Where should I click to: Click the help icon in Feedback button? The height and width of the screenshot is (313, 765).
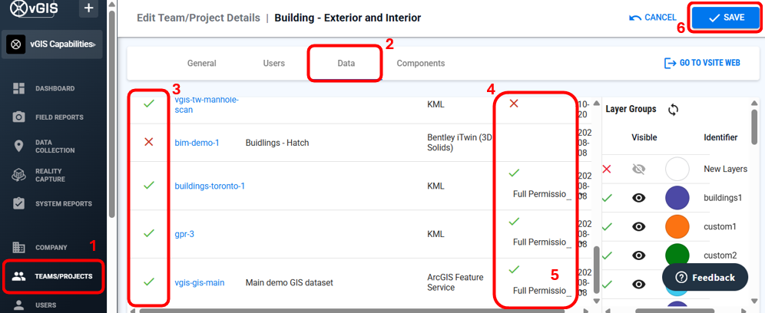(681, 278)
